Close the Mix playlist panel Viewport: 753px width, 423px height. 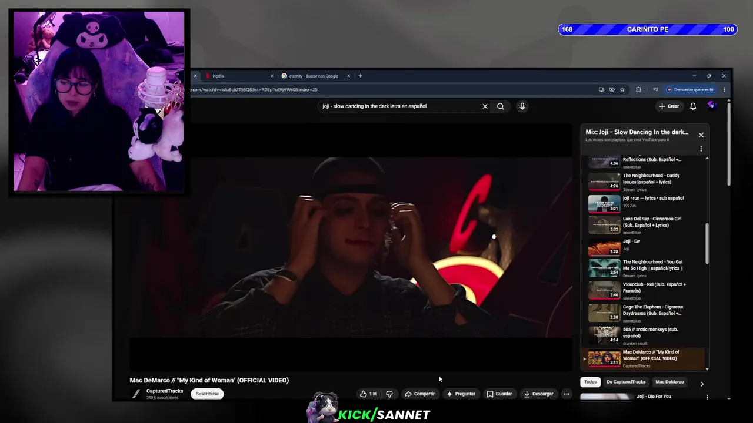[x=701, y=135]
